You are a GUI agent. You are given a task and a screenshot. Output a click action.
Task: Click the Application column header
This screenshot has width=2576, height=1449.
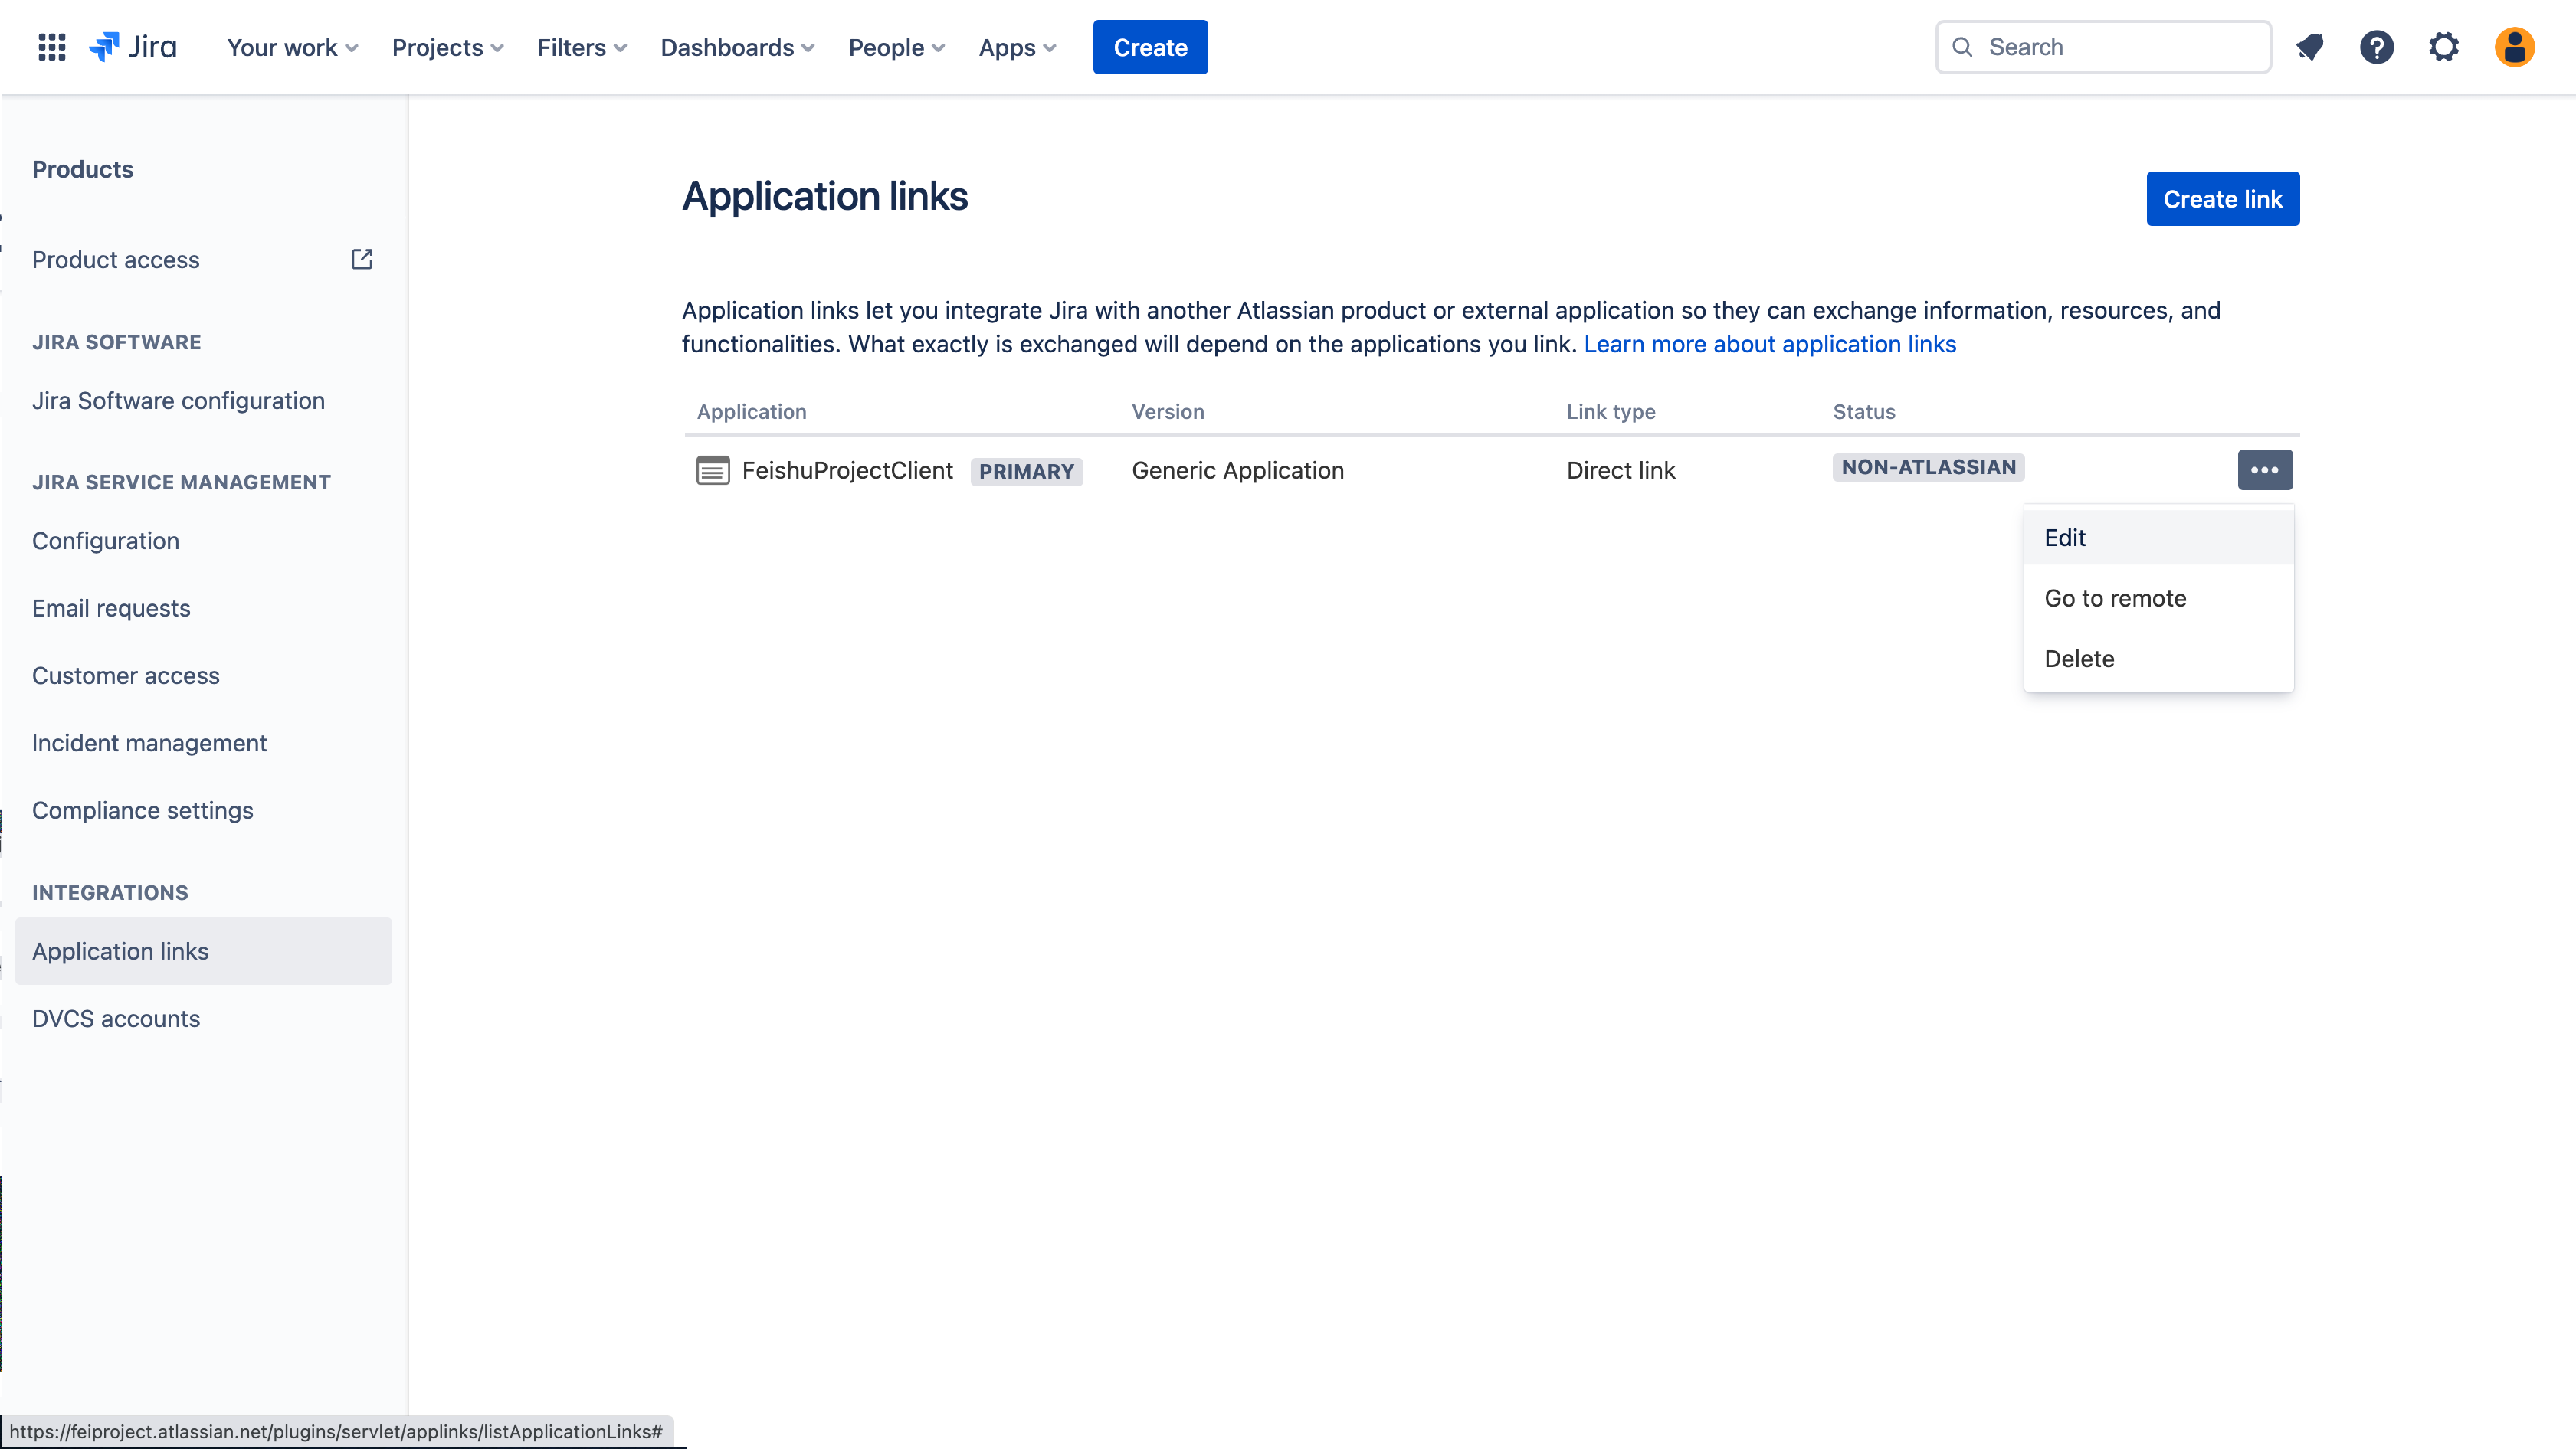click(x=751, y=412)
